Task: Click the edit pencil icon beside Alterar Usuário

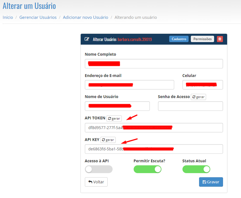Action: [x=87, y=39]
